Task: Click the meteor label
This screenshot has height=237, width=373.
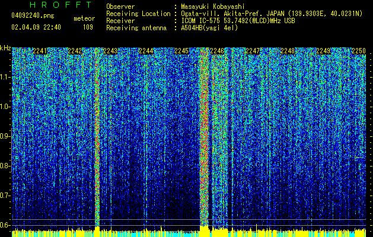Action: pos(84,18)
